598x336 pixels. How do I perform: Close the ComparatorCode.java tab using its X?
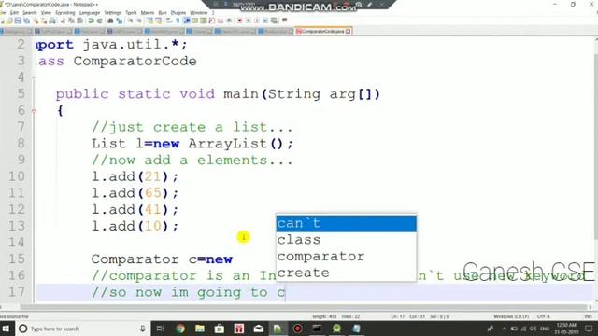pos(348,31)
